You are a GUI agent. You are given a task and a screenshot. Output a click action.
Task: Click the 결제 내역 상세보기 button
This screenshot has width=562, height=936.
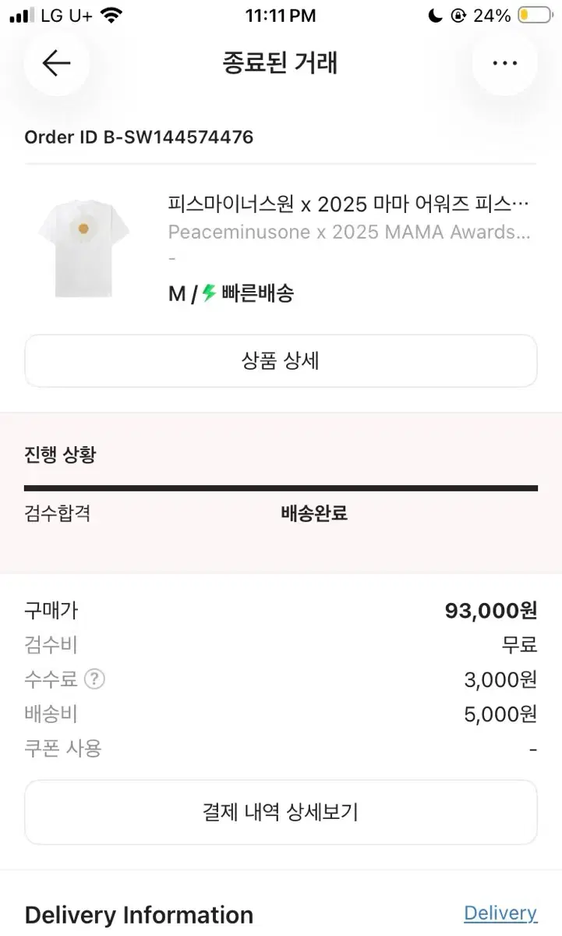(x=281, y=812)
